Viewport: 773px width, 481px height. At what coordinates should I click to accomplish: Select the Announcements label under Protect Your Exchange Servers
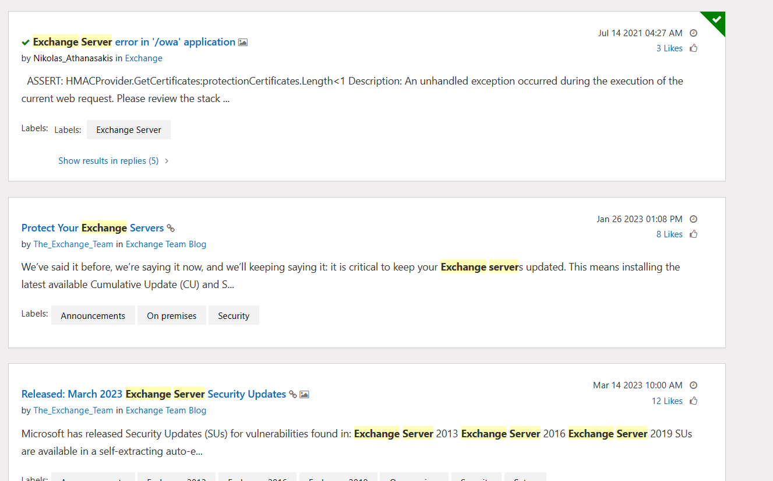coord(93,315)
